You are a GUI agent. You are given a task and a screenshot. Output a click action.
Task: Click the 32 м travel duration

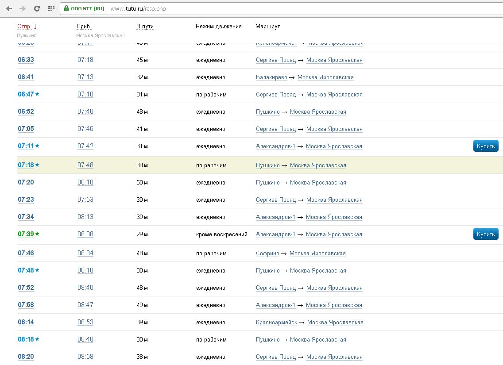coord(142,77)
